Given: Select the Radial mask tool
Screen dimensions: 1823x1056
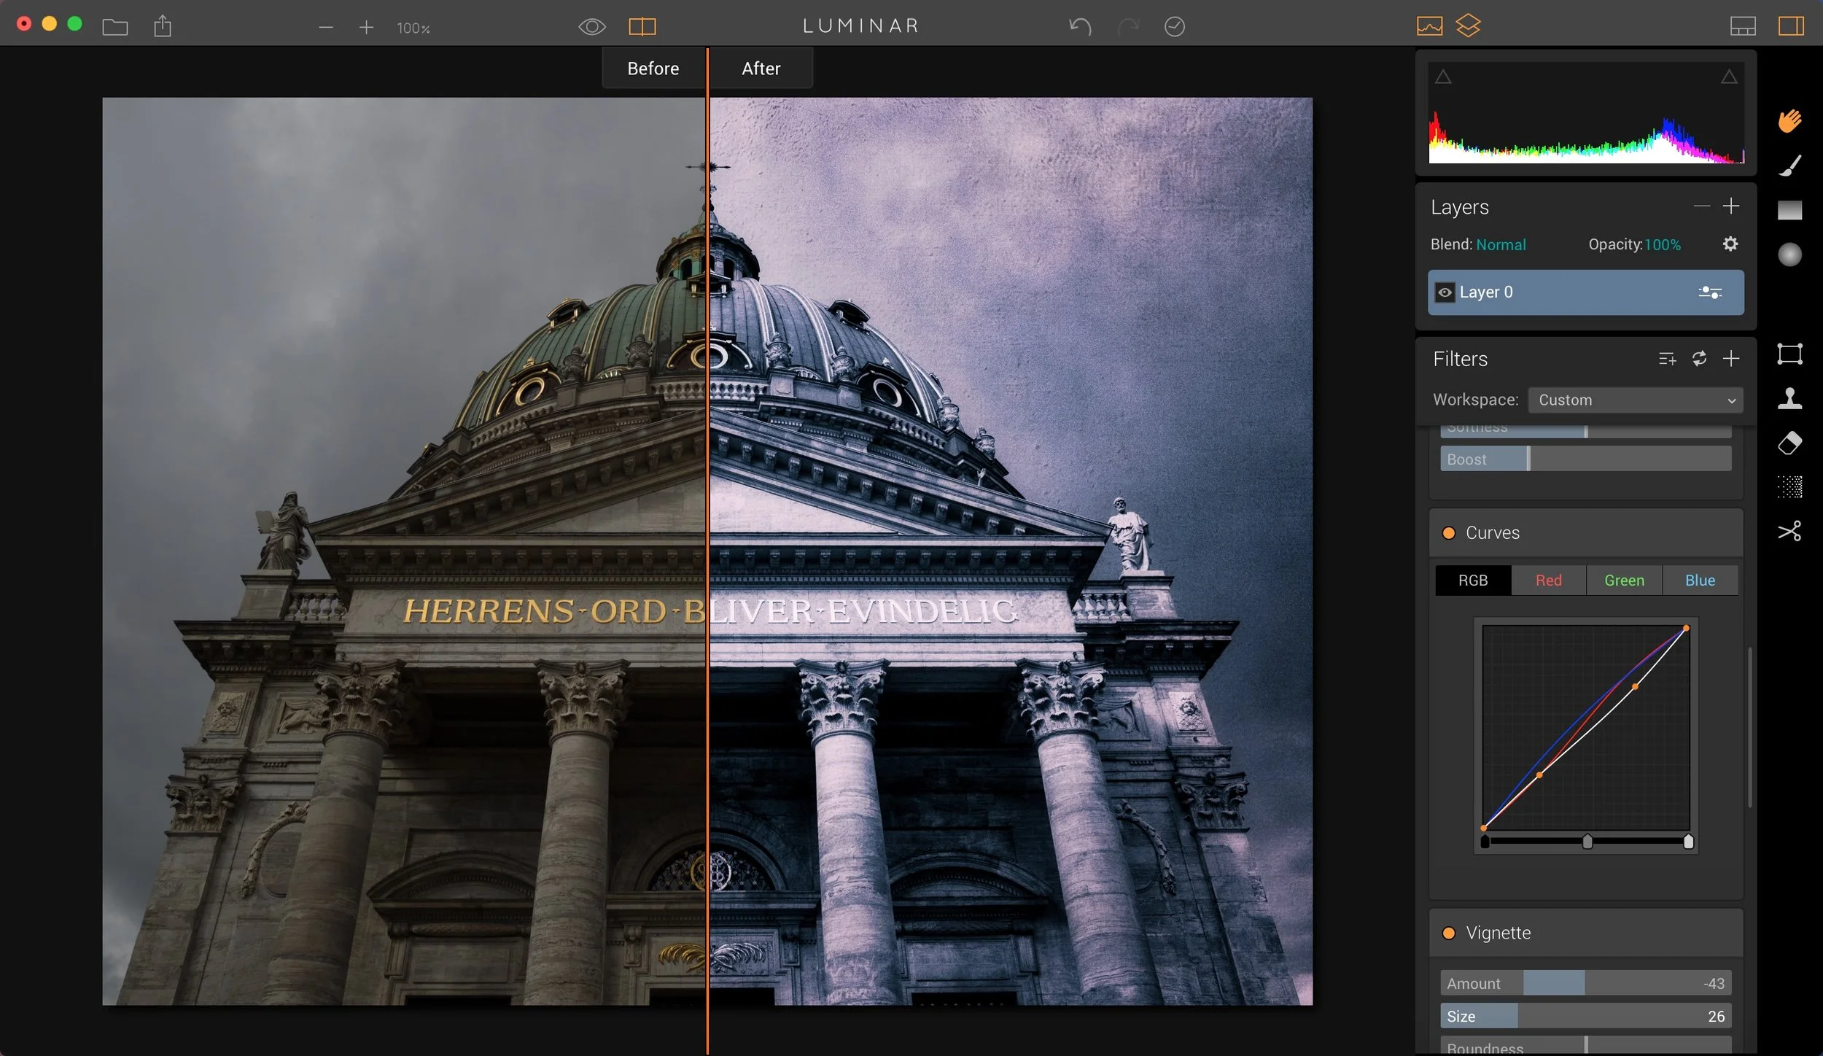Looking at the screenshot, I should point(1789,255).
